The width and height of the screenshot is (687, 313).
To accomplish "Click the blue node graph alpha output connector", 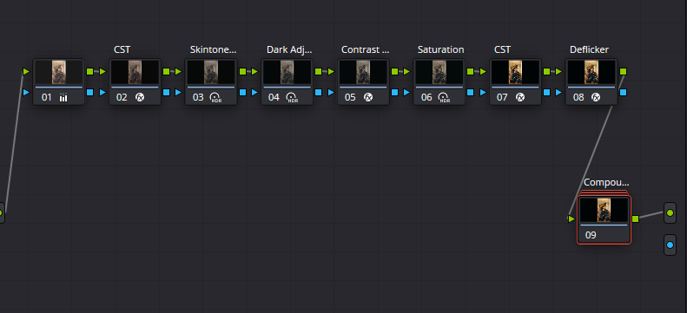I will [670, 245].
